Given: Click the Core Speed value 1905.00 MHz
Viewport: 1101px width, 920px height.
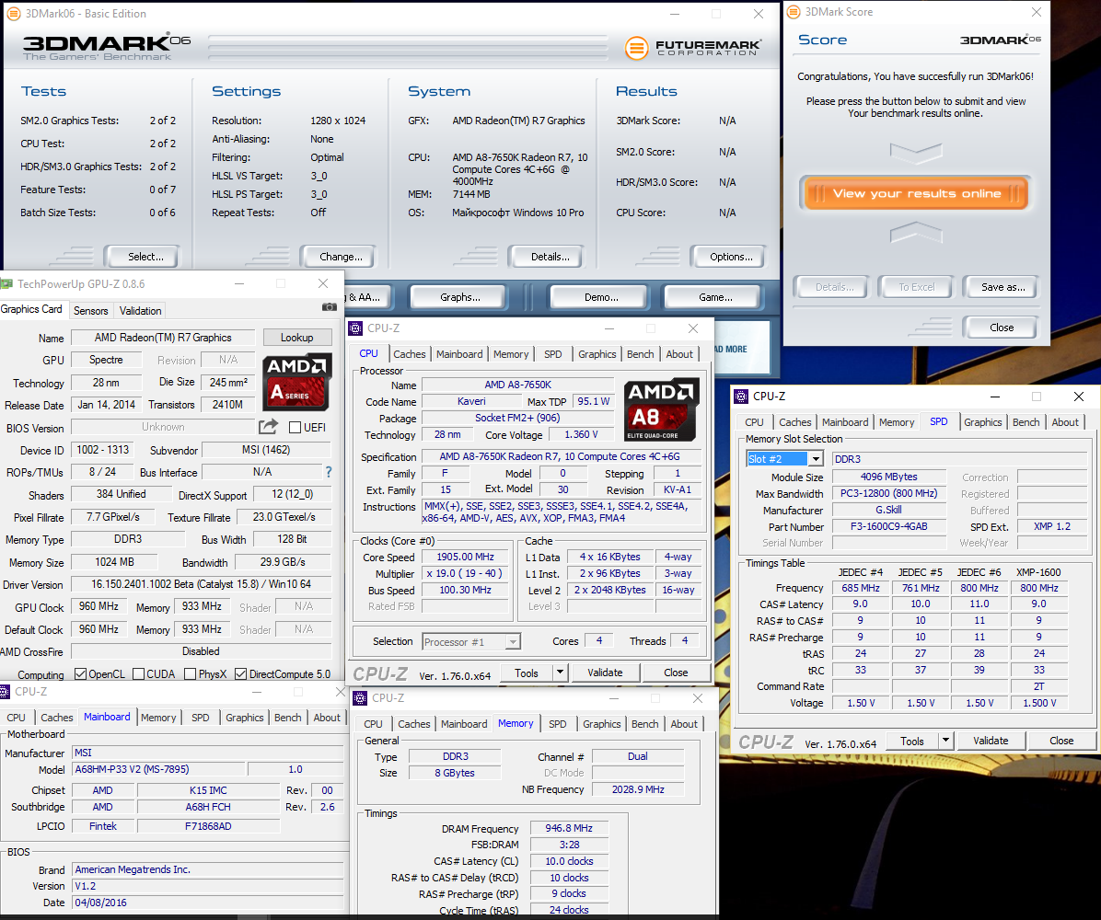Looking at the screenshot, I should click(x=465, y=558).
